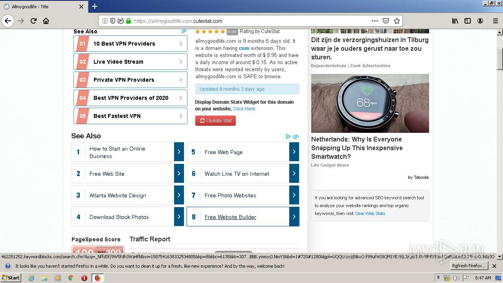Open Best VPN Providers of 2020 link
The width and height of the screenshot is (503, 283).
[130, 98]
